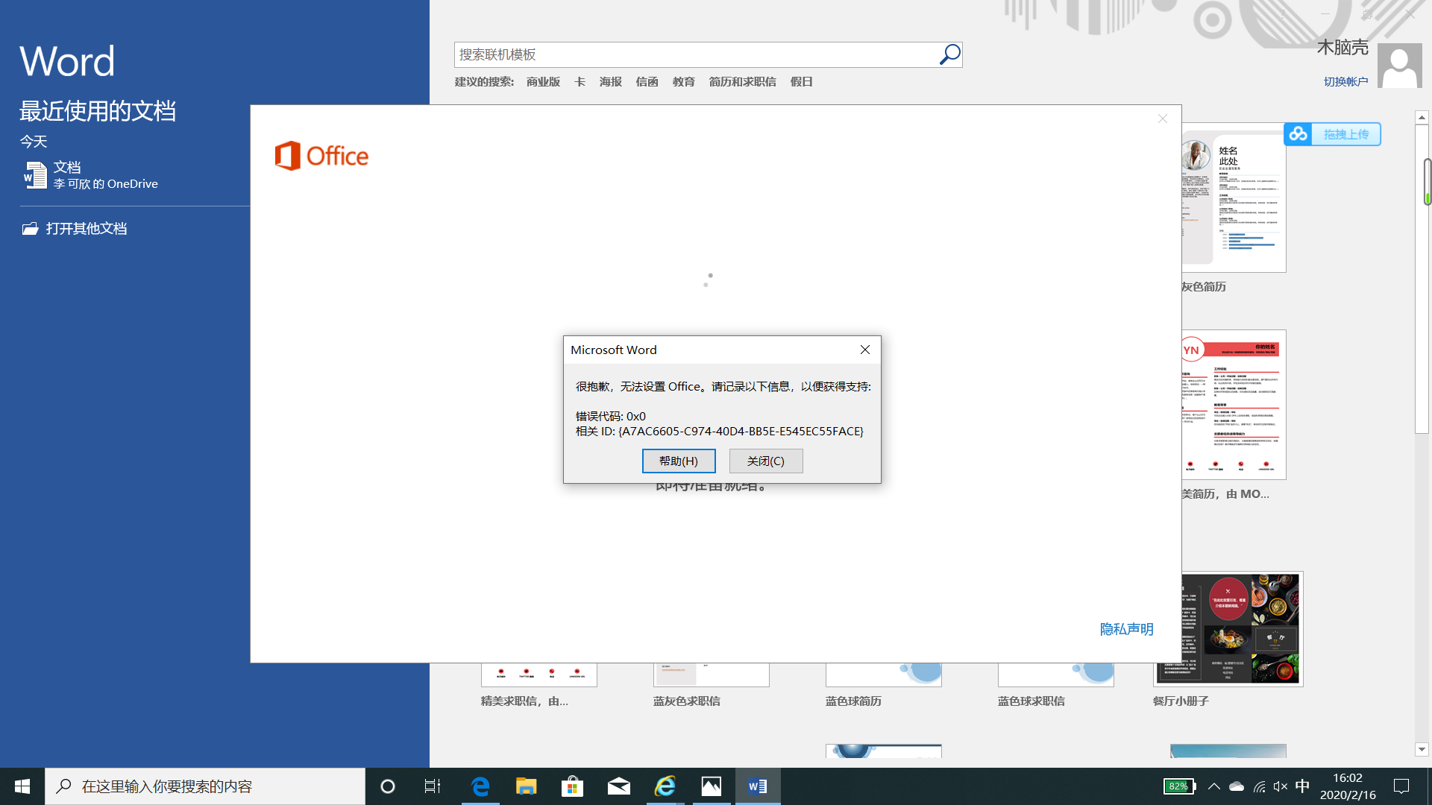Click the search magnifier icon for templates
The height and width of the screenshot is (805, 1432).
(x=949, y=54)
